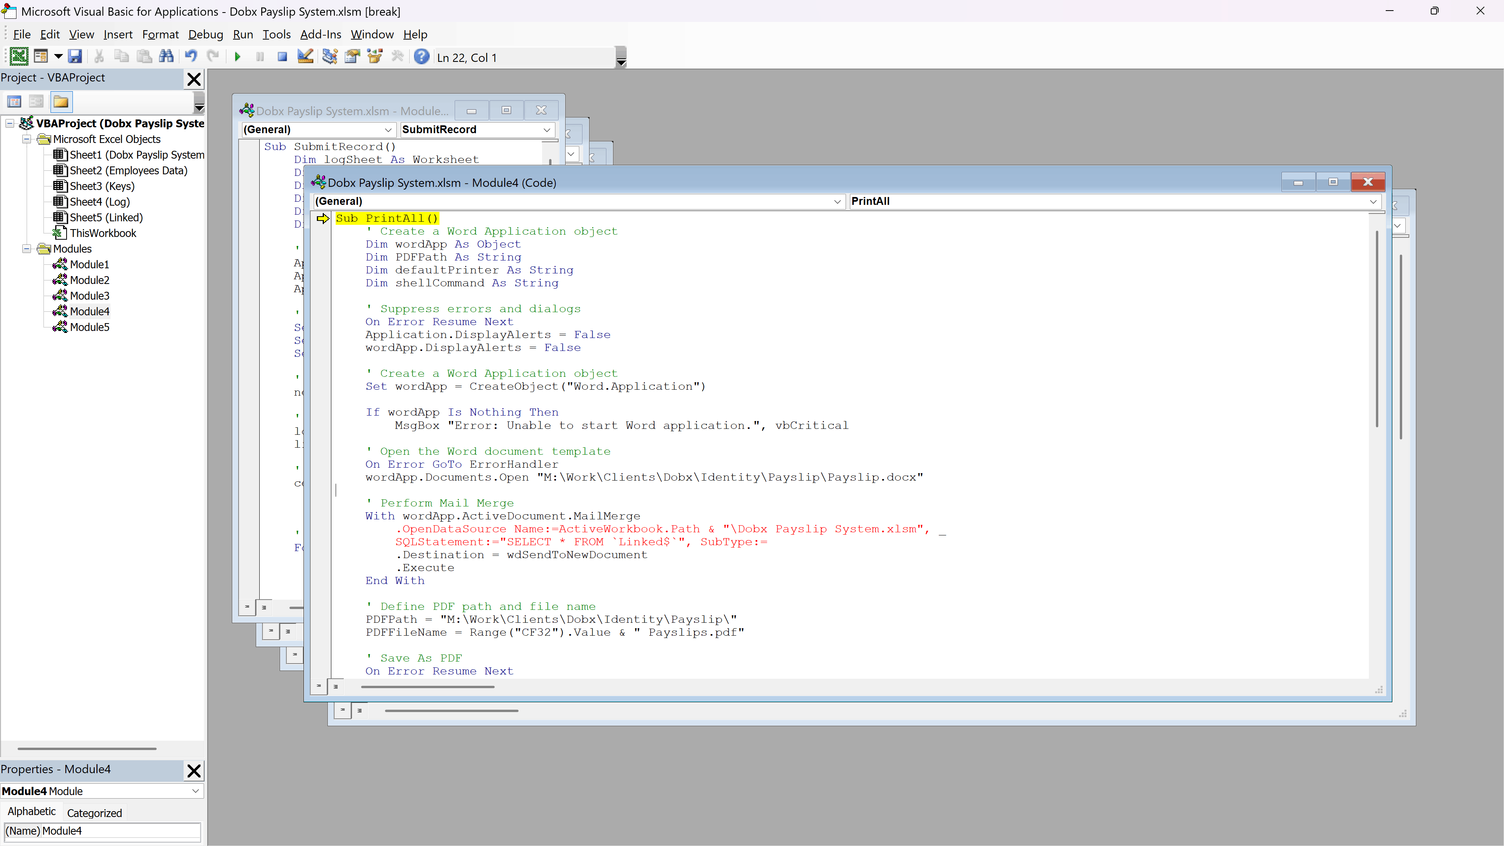Screen dimensions: 1504x846
Task: Open the Module4 Module properties dropdown
Action: (195, 791)
